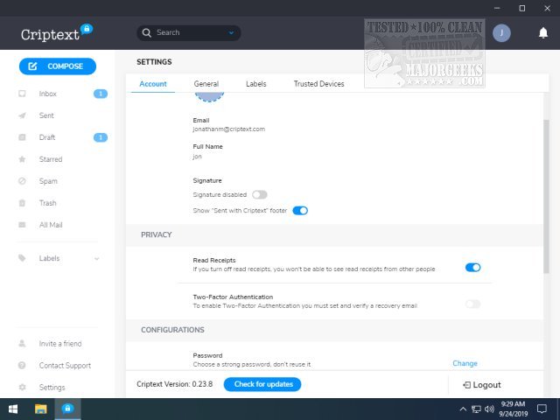Click the Read Receipts heading
Screen dimensions: 560x420
(x=214, y=261)
